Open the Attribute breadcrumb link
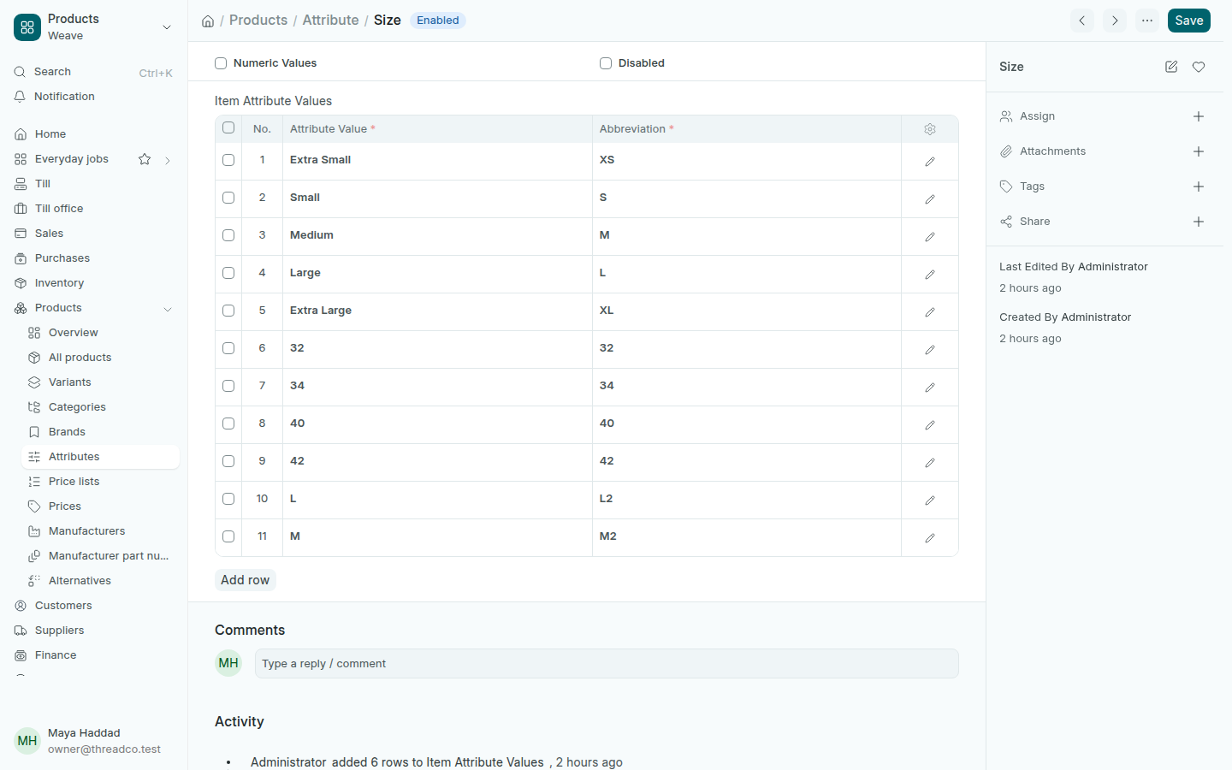Viewport: 1232px width, 770px height. 330,20
